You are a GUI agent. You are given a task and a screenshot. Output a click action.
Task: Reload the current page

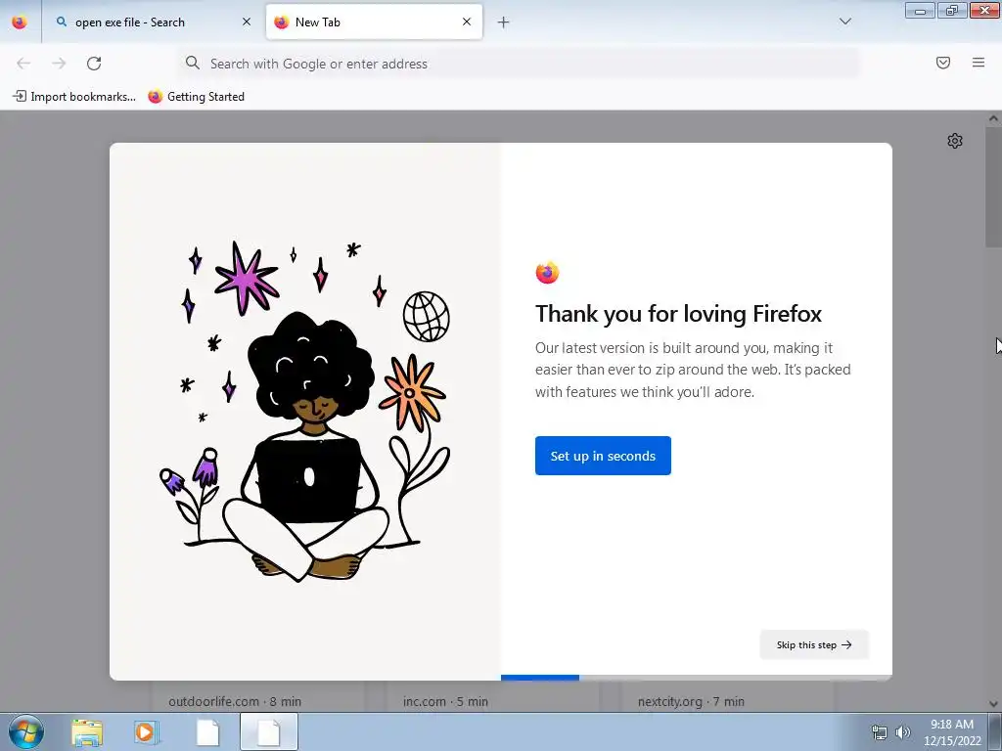coord(94,64)
